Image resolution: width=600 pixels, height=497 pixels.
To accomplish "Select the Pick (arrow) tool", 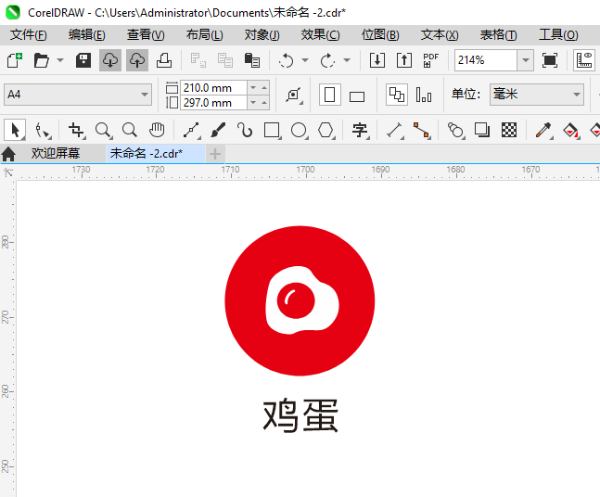I will (x=15, y=130).
